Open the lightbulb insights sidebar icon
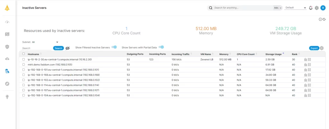 pos(7,97)
